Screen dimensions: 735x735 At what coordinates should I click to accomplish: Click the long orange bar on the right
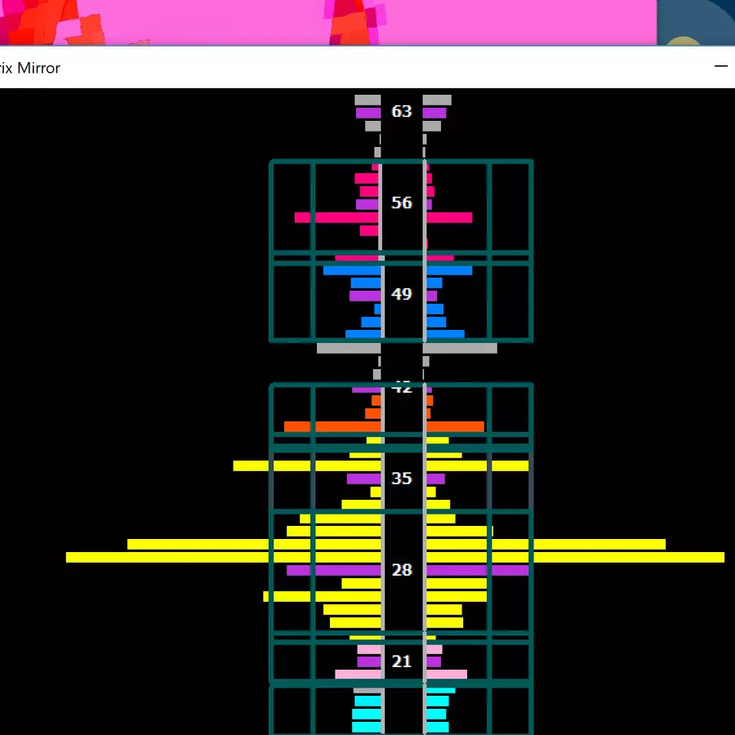click(x=455, y=426)
